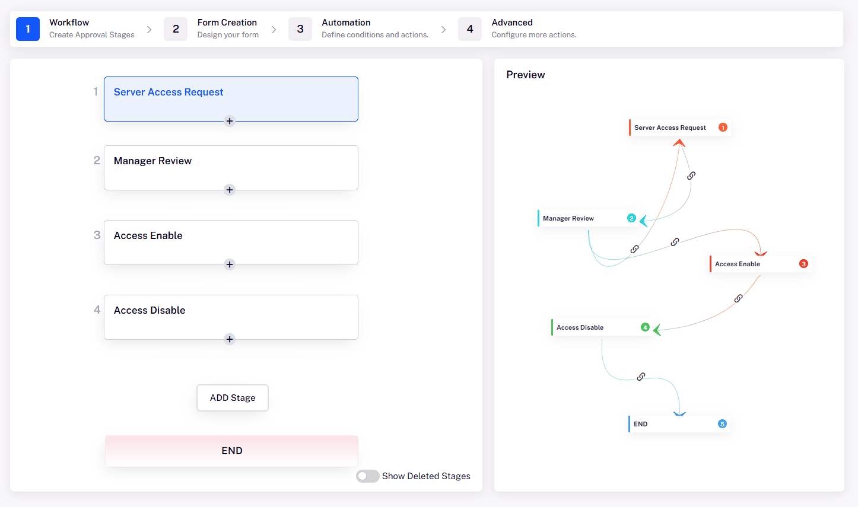The image size is (858, 507).
Task: Click the plus icon below Manager Review
Action: 230,190
